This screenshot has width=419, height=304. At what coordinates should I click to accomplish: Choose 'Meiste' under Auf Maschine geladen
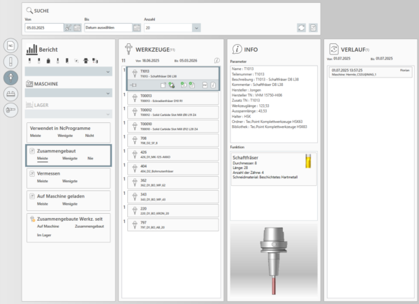coord(42,204)
